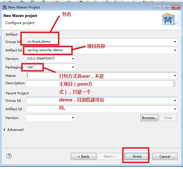Image resolution: width=183 pixels, height=169 pixels.
Task: Click the Description scroll up arrow
Action: pyautogui.click(x=175, y=83)
